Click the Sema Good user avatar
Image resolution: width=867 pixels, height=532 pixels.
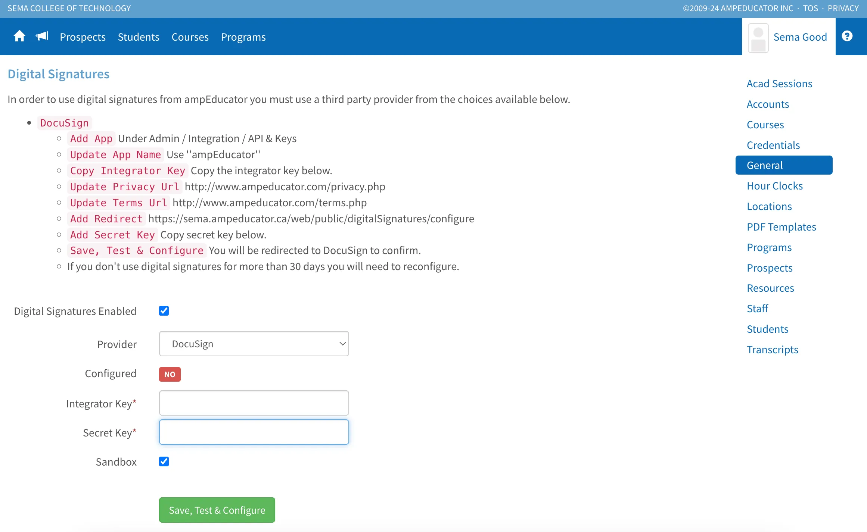point(758,38)
